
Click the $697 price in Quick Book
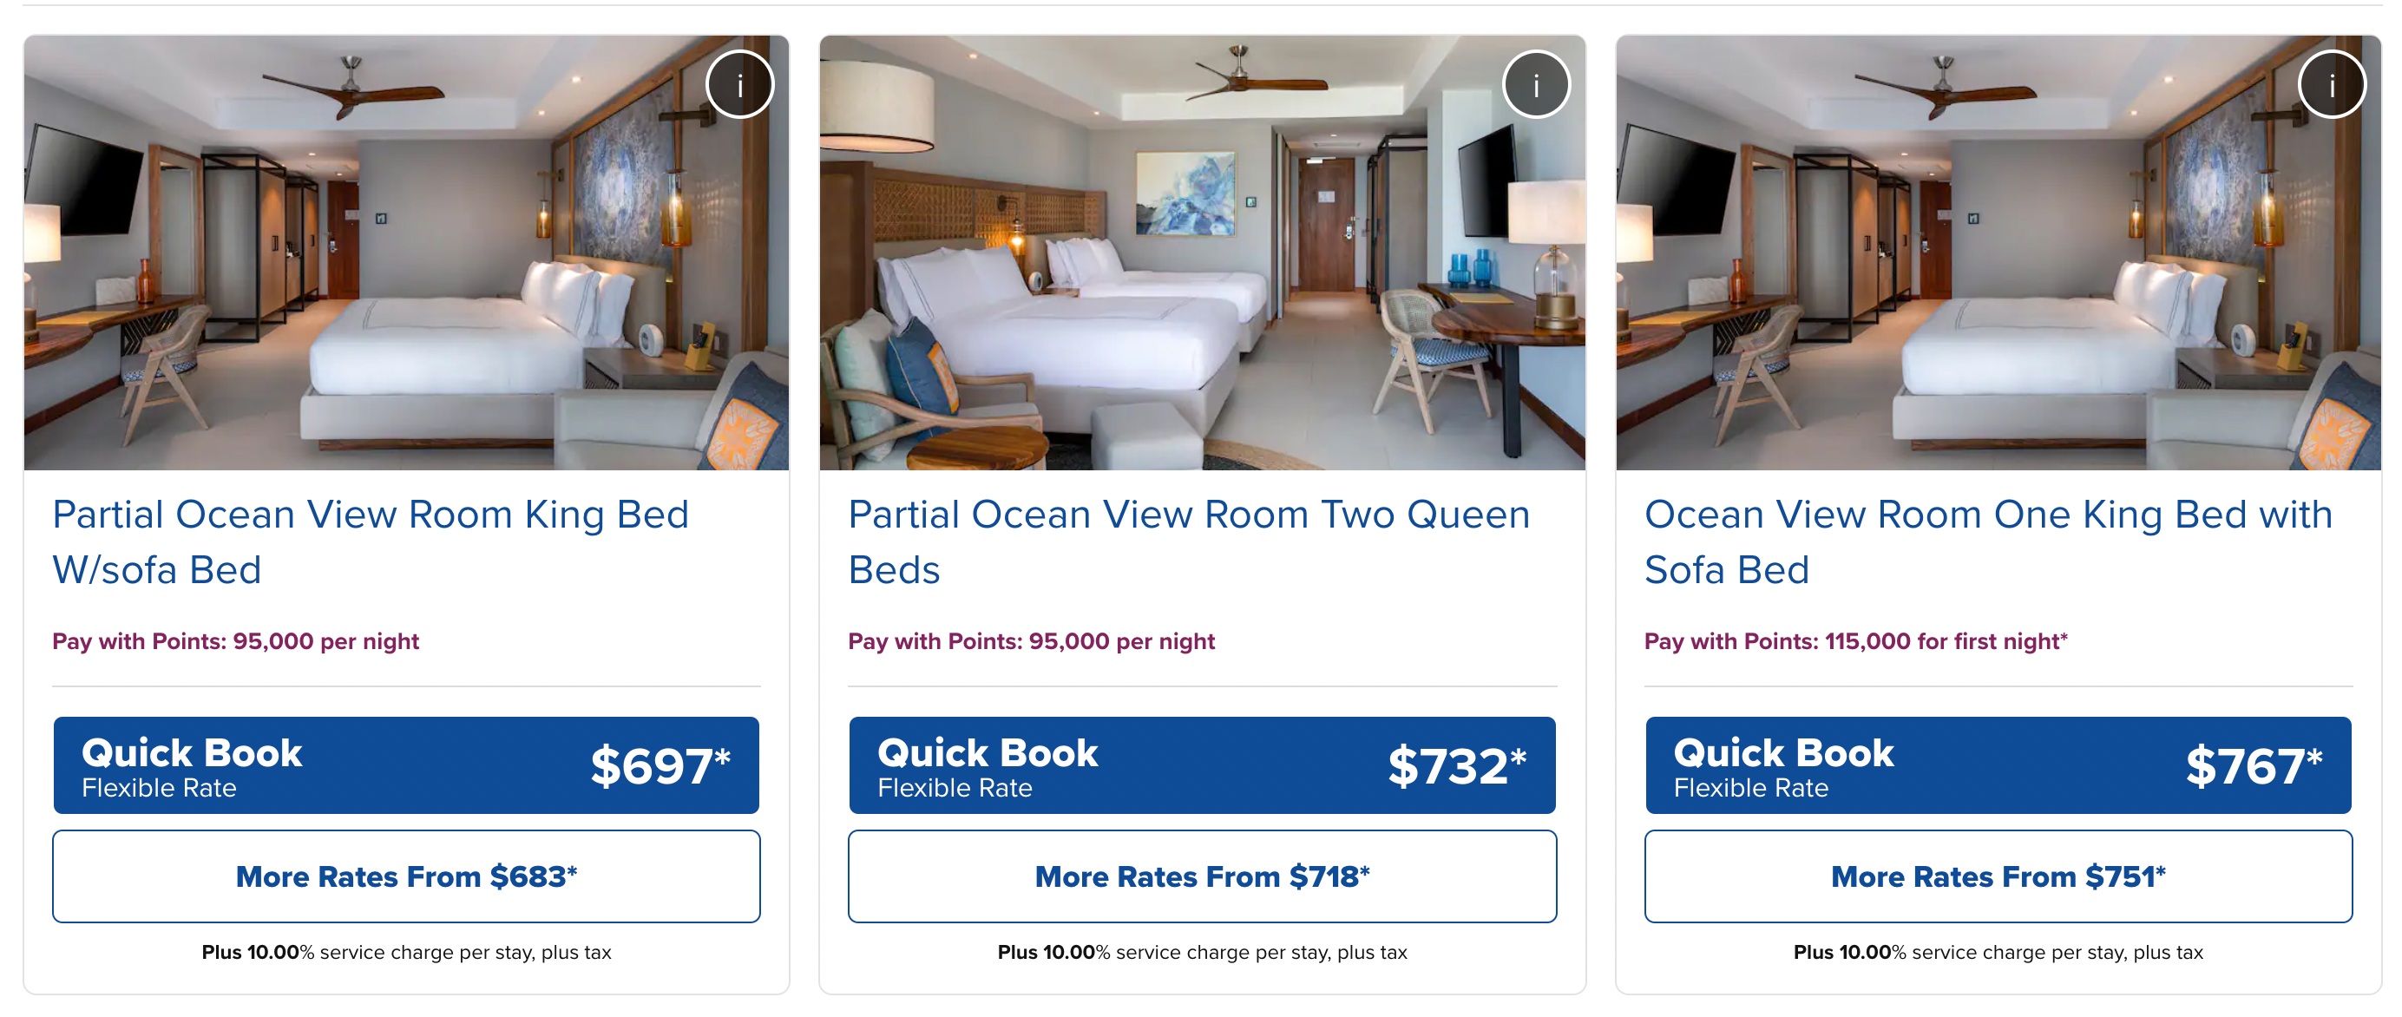tap(660, 764)
